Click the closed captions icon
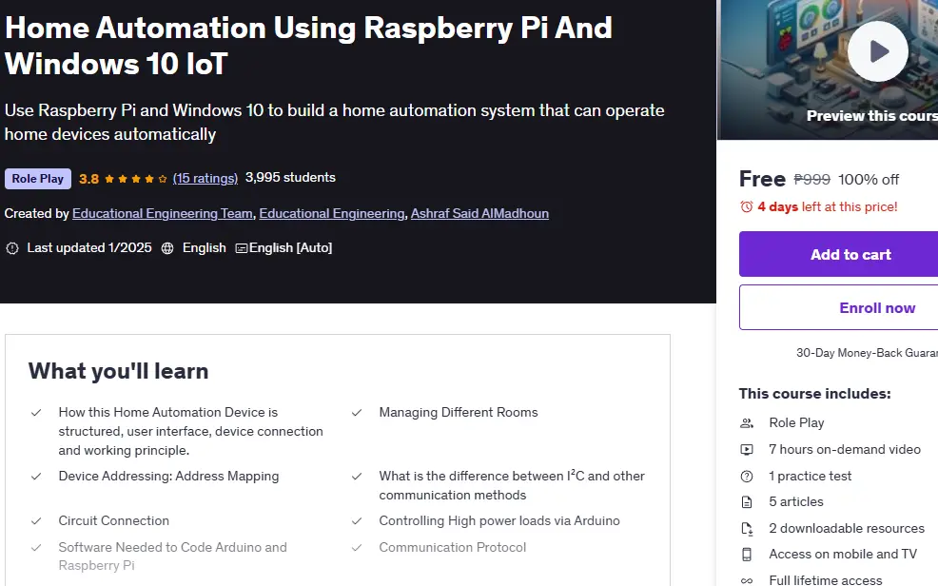The width and height of the screenshot is (938, 586). tap(241, 248)
